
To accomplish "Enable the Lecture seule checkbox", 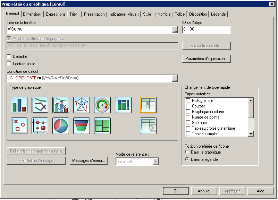I will point(9,63).
